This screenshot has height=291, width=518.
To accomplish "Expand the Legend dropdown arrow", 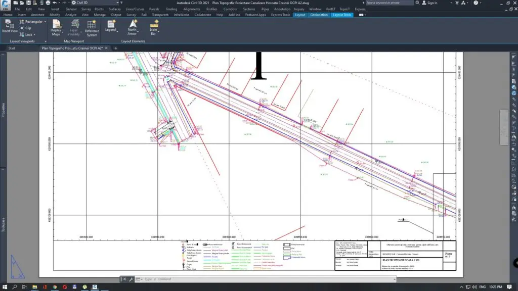I will (117, 31).
